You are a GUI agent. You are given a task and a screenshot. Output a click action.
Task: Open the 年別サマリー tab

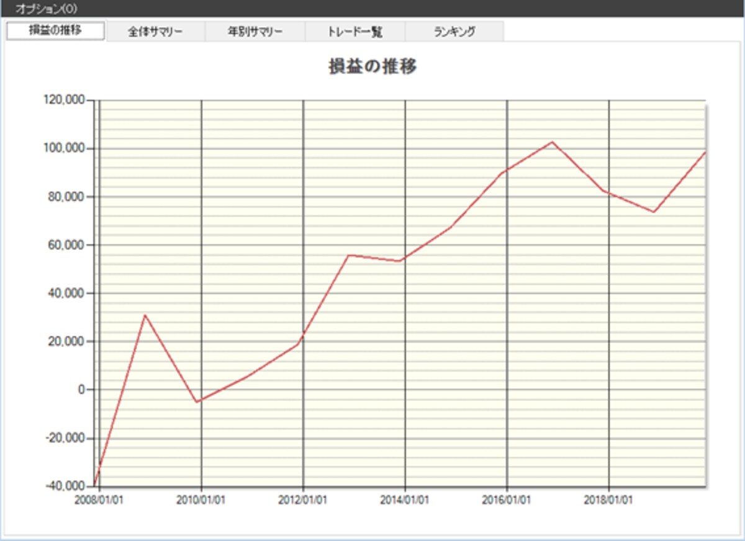[x=255, y=32]
